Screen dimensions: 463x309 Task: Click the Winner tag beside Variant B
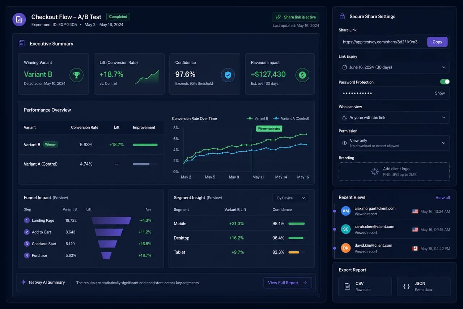[51, 145]
